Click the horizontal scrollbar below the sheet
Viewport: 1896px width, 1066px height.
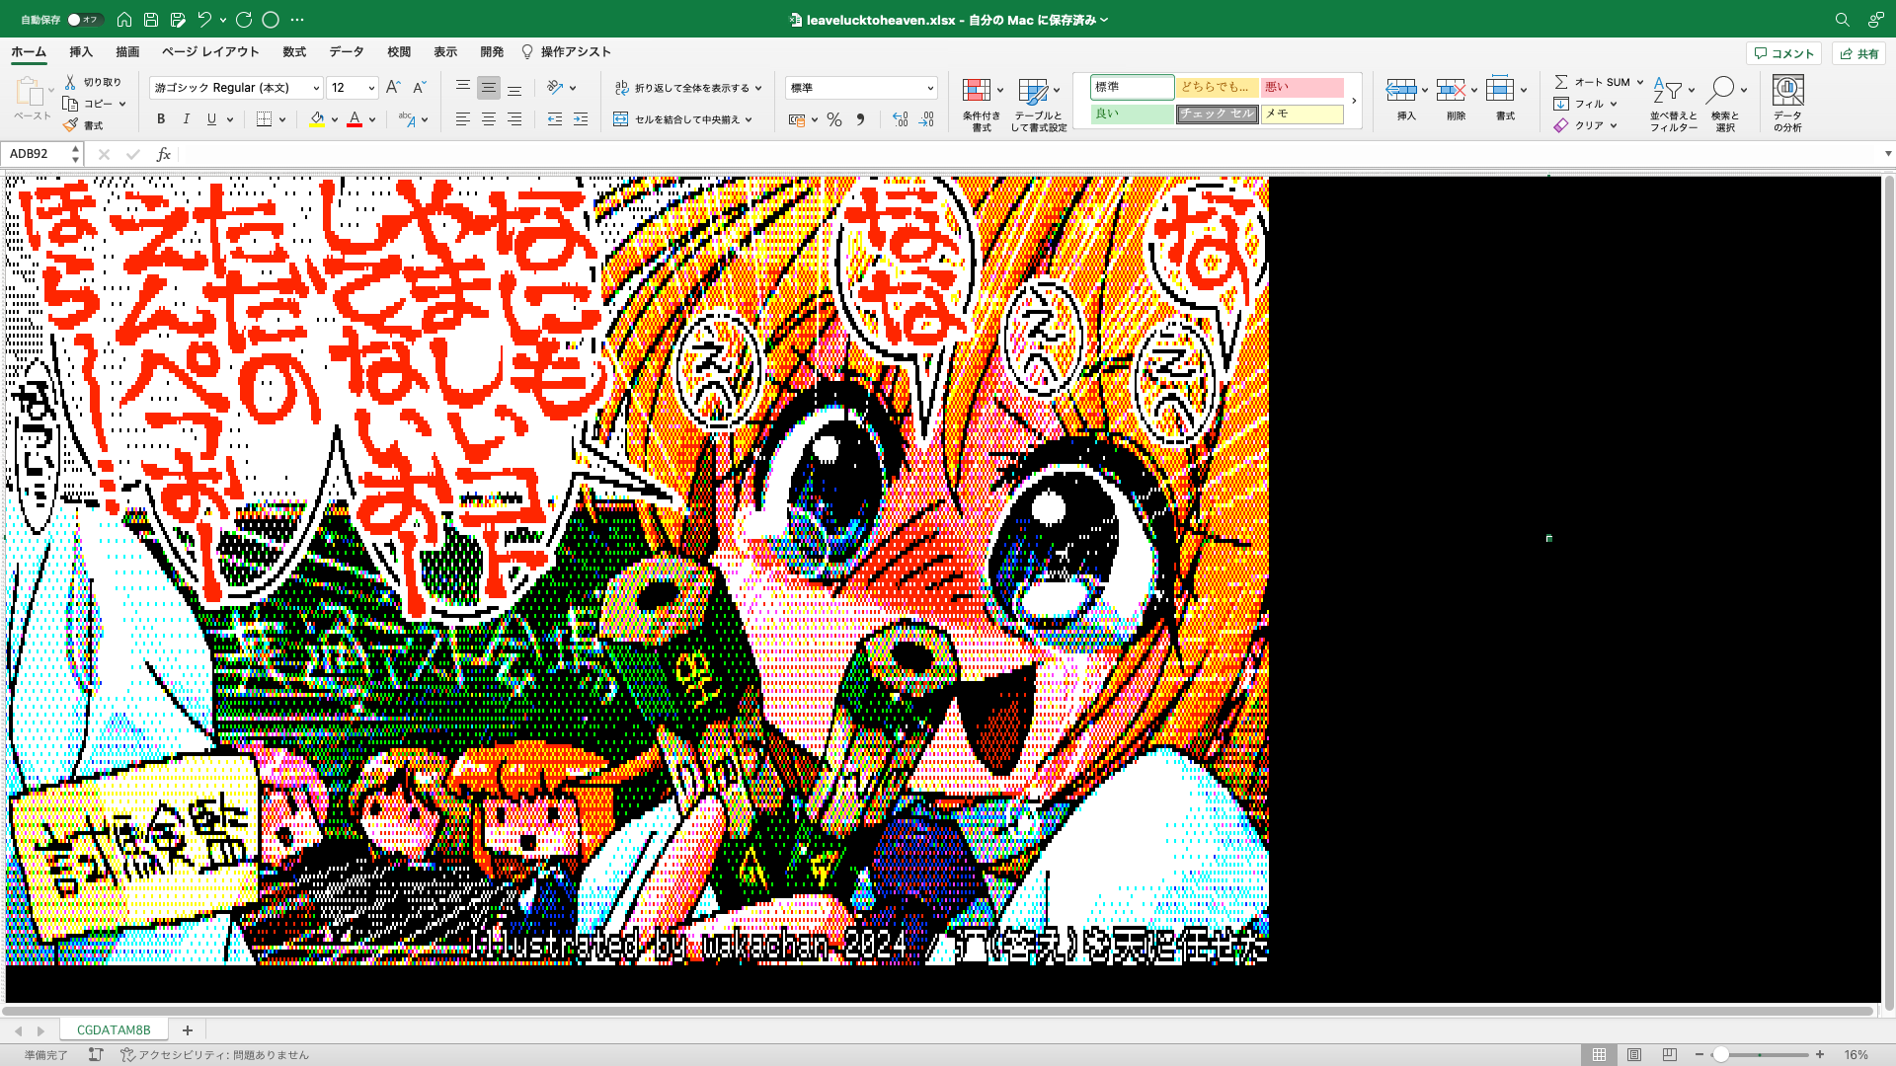click(x=938, y=1011)
